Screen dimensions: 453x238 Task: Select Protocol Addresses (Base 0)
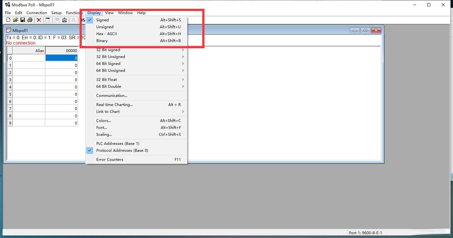137,151
